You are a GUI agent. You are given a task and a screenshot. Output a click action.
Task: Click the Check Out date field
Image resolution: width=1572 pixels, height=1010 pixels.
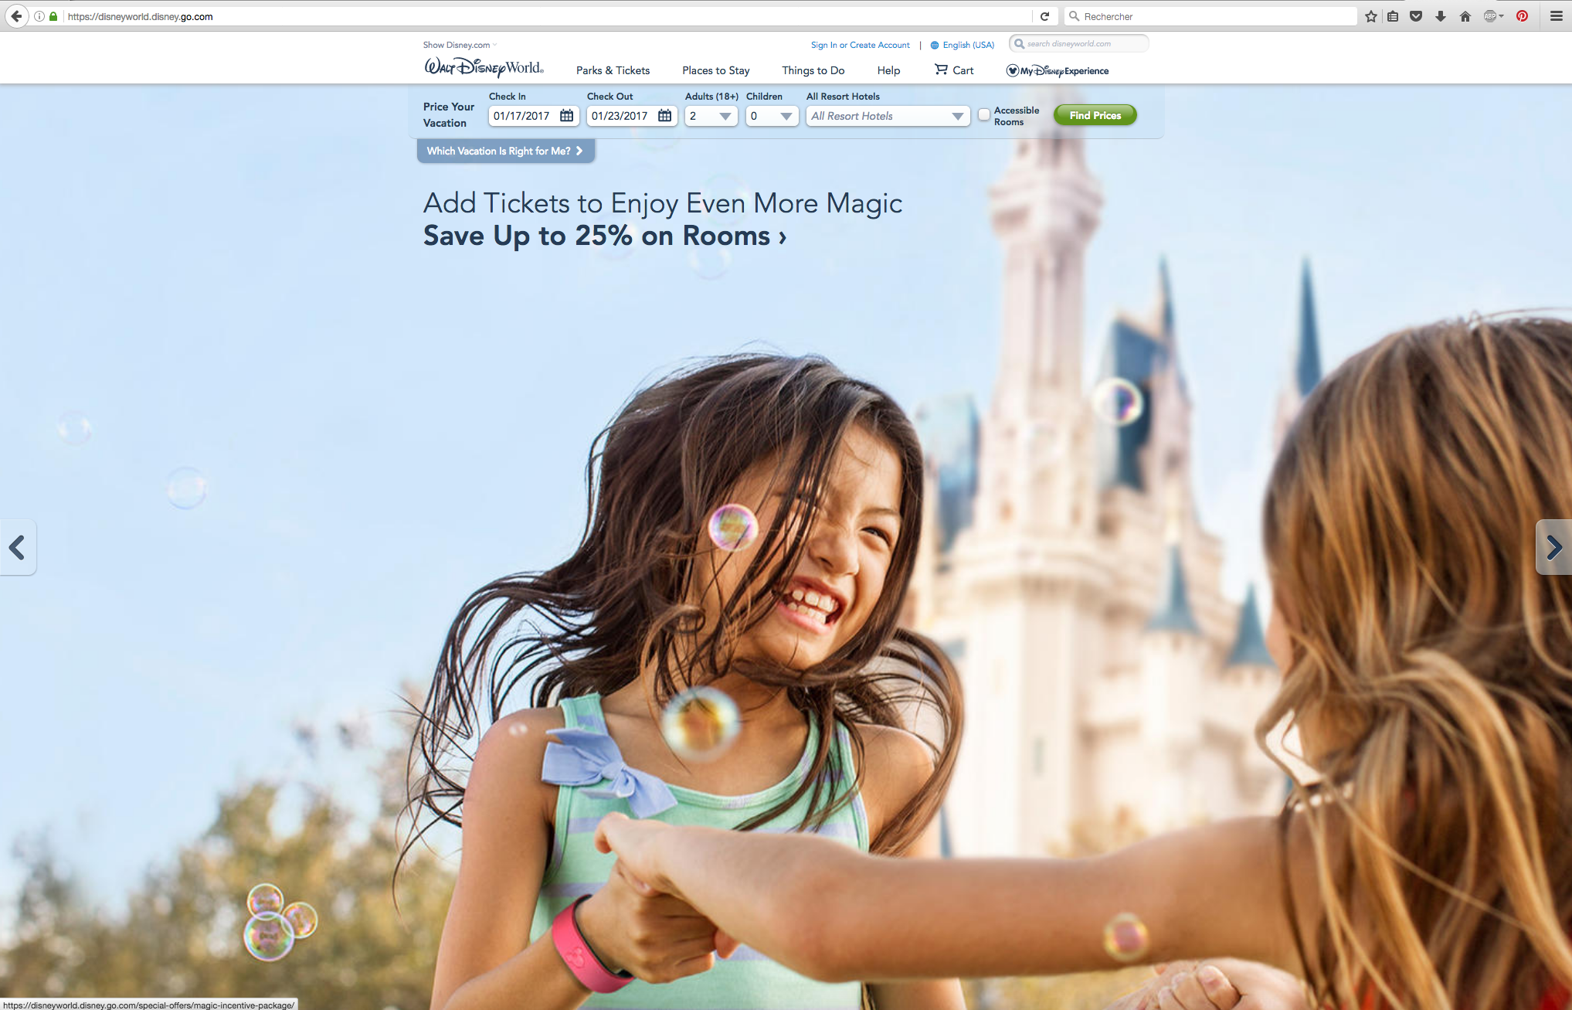(631, 116)
